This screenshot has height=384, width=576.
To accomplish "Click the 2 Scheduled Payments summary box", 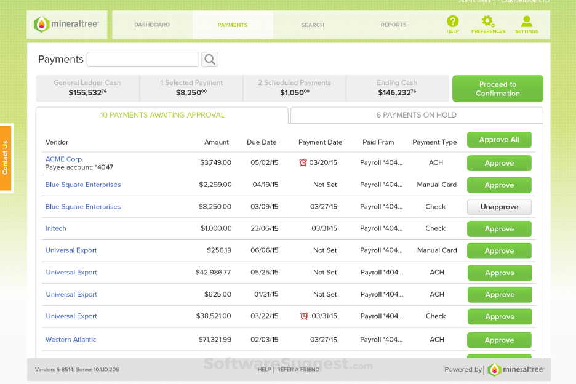I will coord(294,88).
